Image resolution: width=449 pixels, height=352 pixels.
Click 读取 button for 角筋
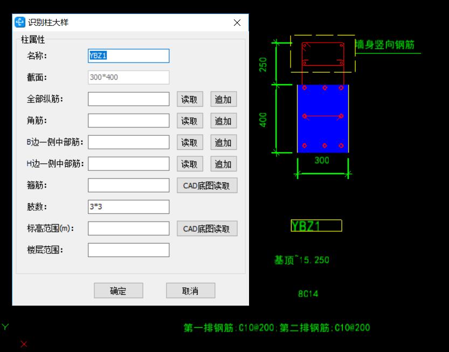point(190,121)
